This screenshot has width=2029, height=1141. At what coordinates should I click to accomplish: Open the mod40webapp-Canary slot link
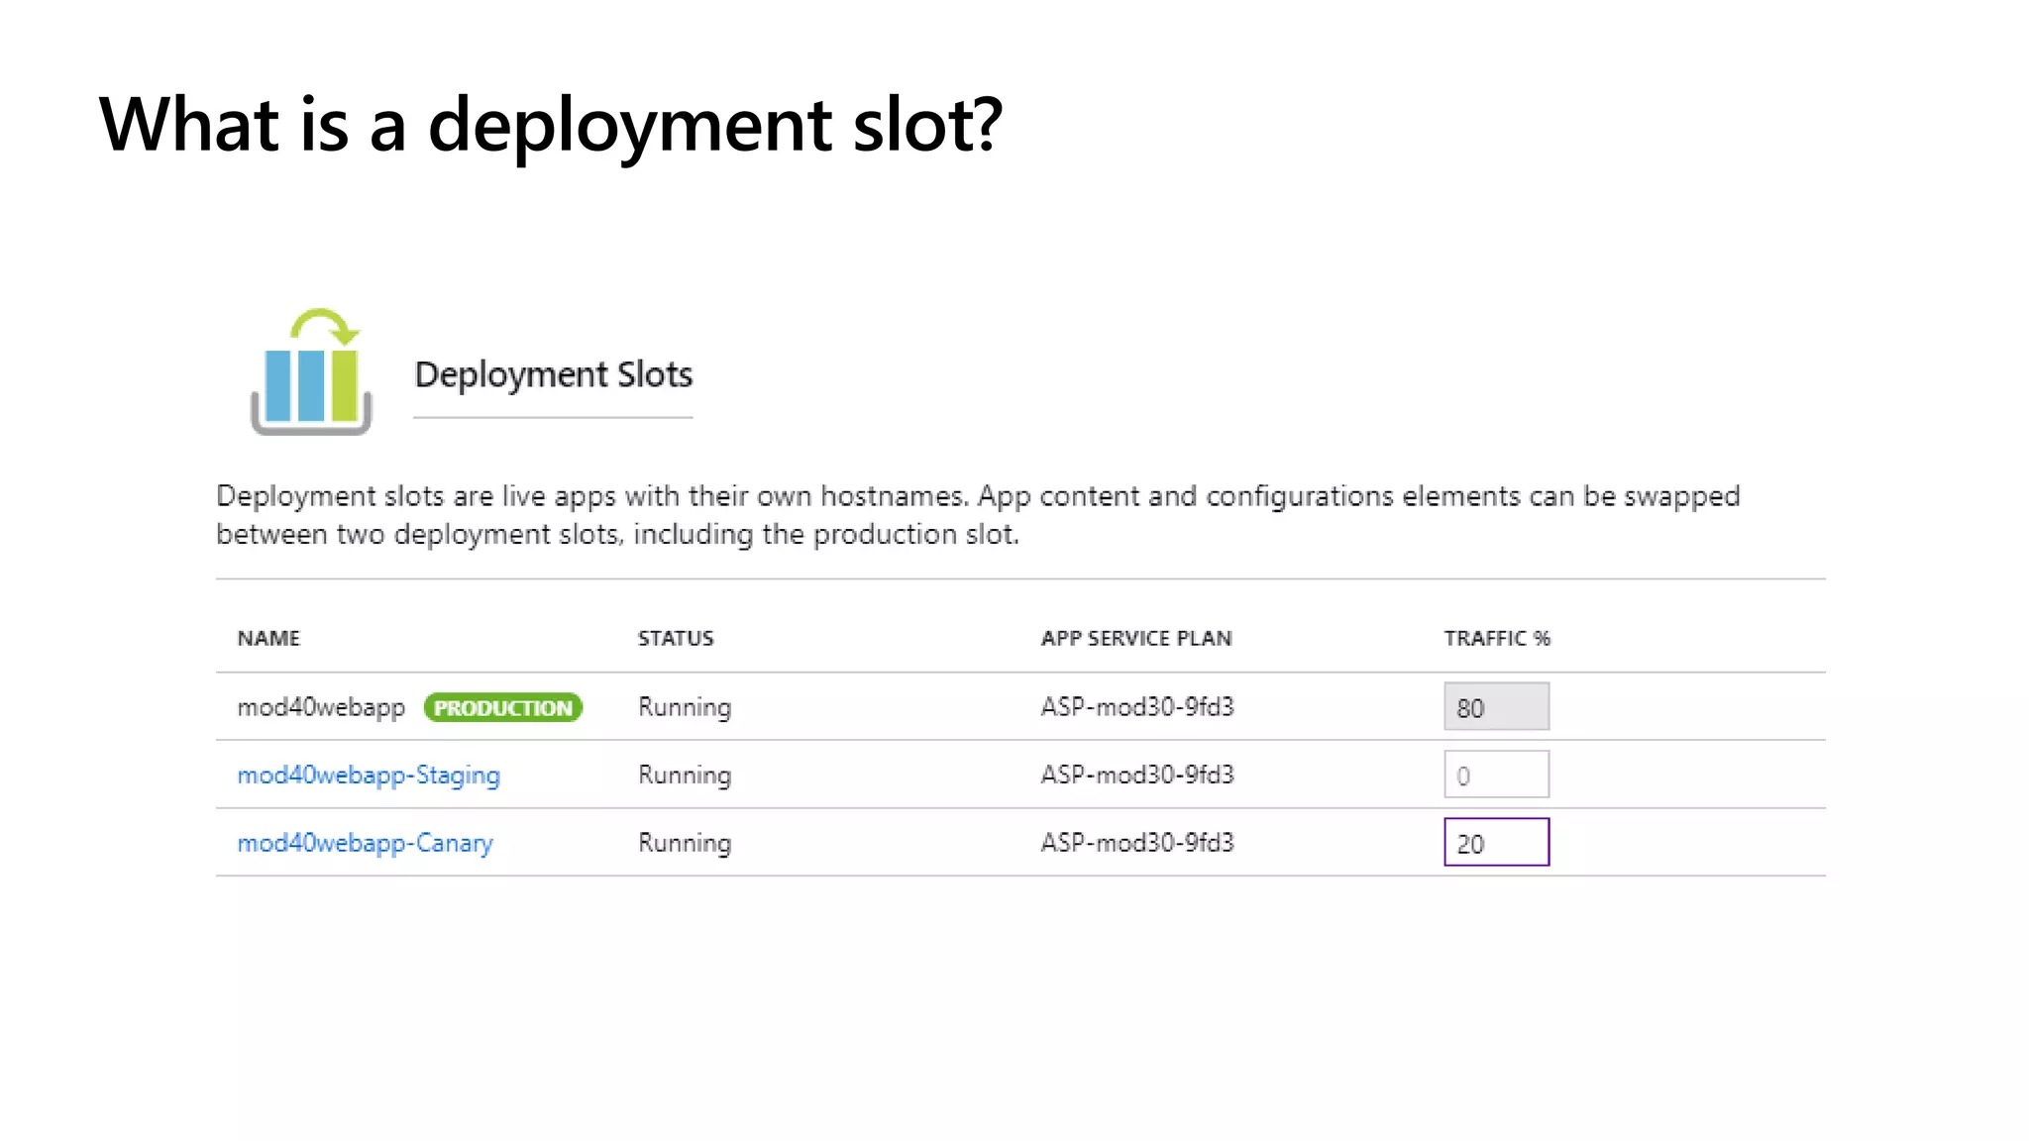click(x=365, y=843)
